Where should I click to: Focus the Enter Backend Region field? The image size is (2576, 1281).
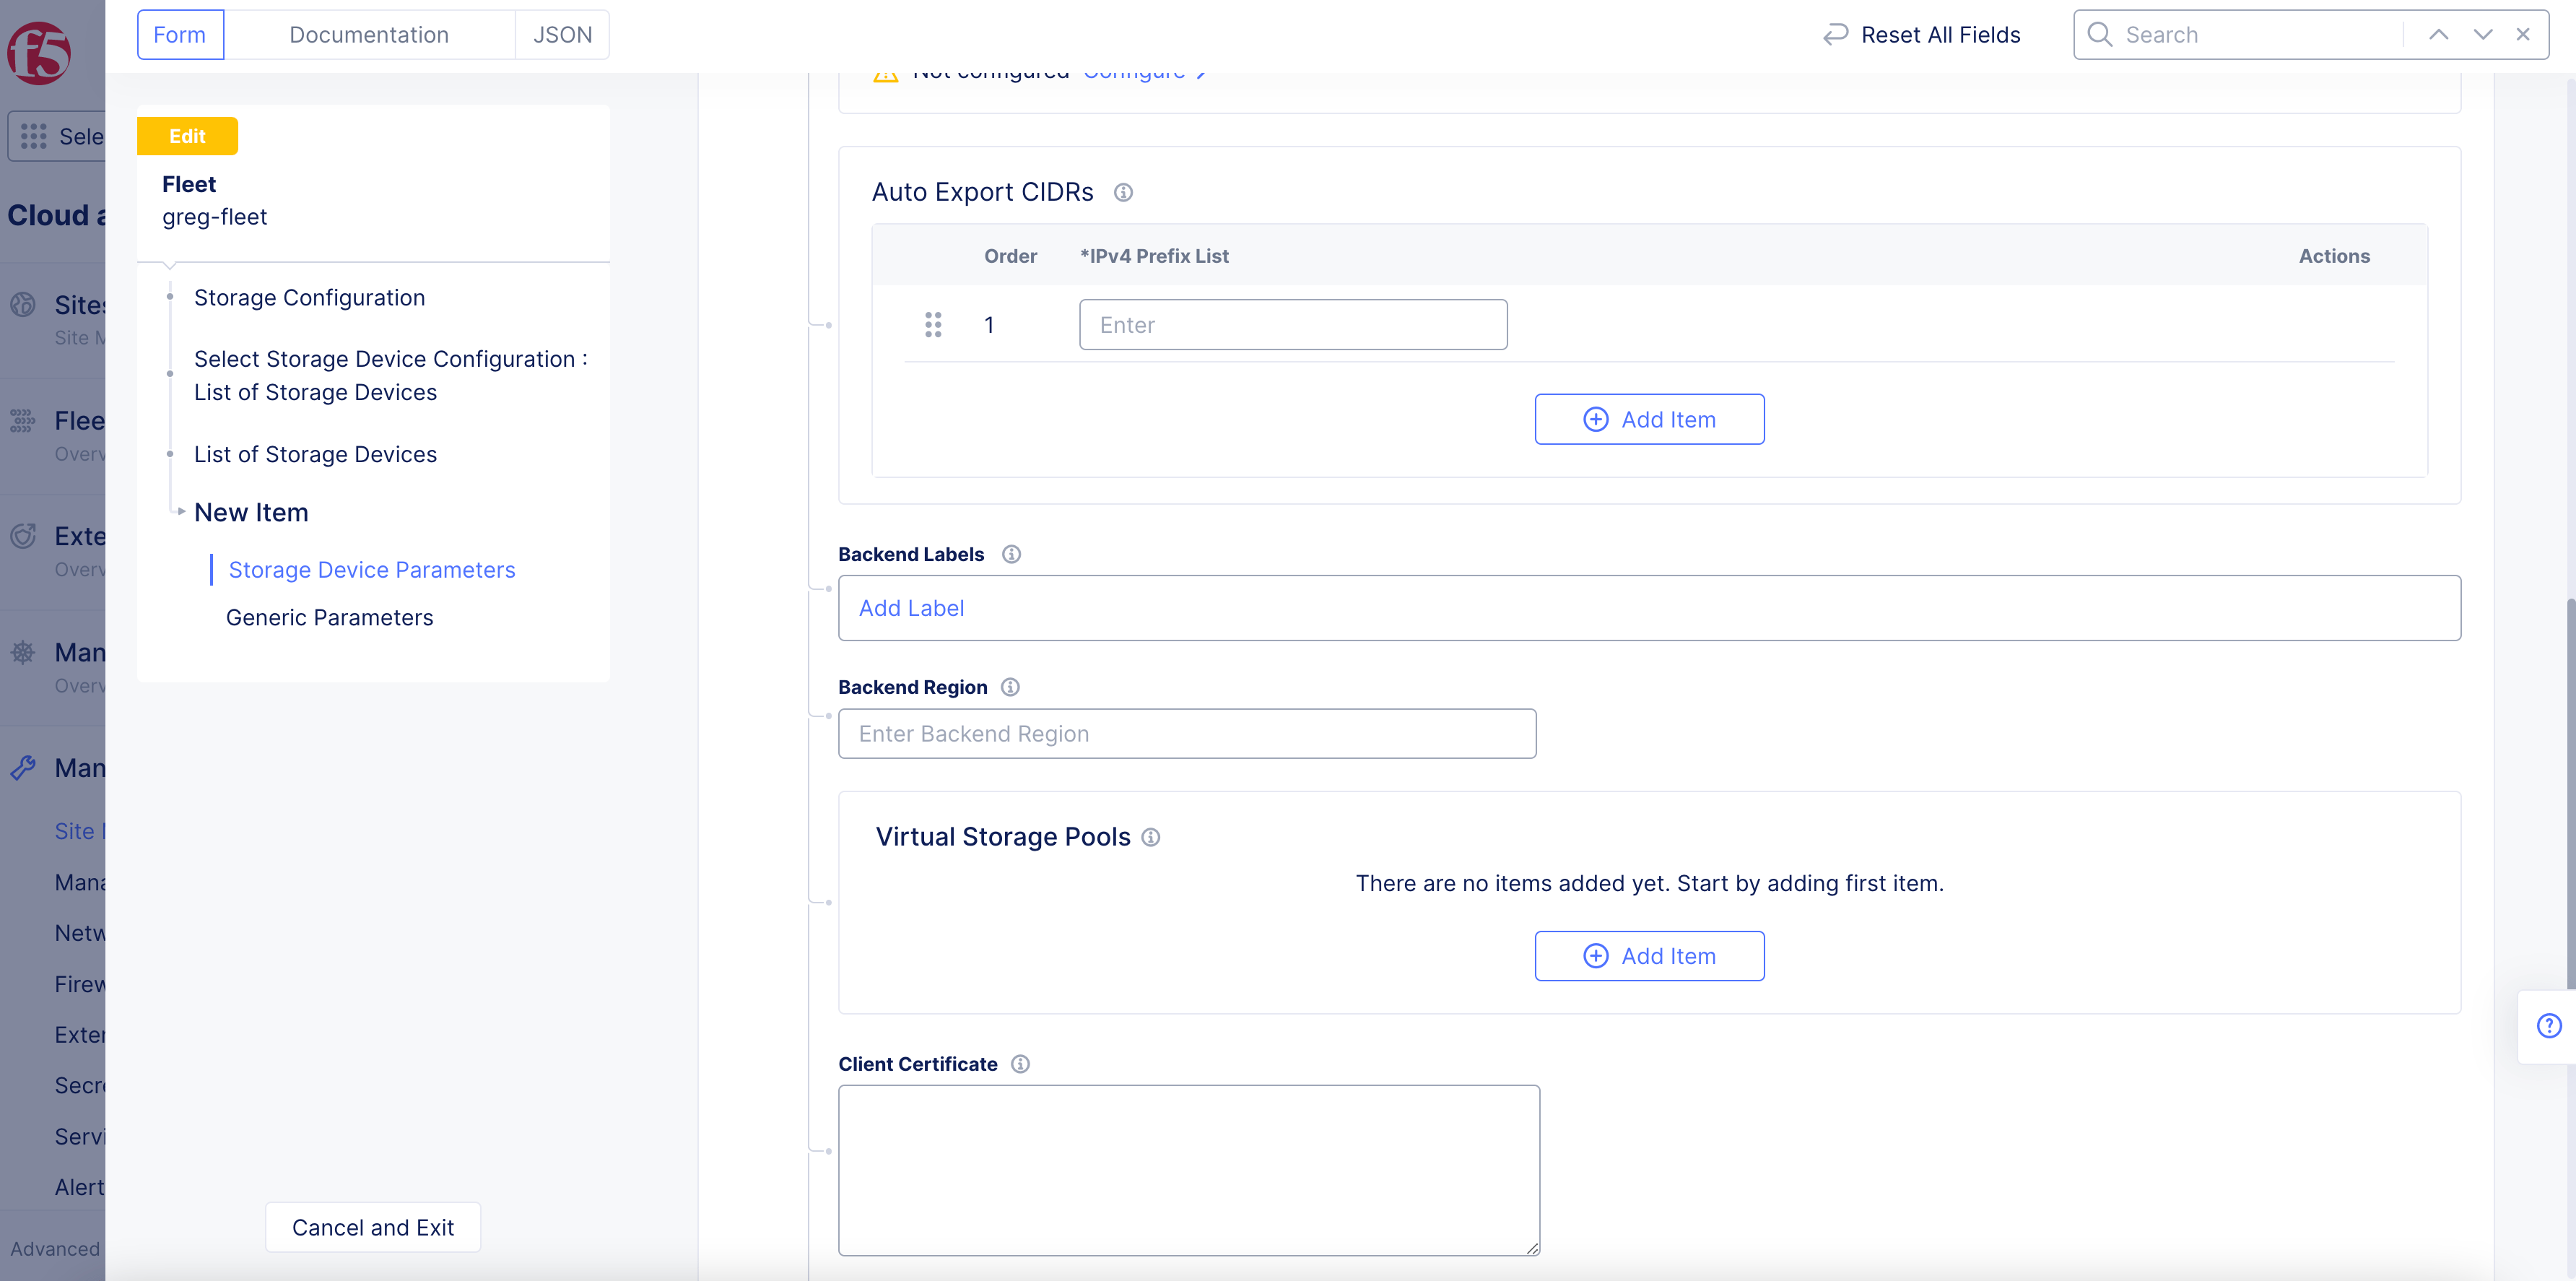(1186, 734)
